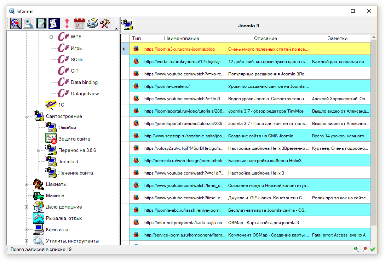
Task: Select the 'Joomla 3.7 - обзор редатора TinyMce' cell
Action: pyautogui.click(x=269, y=111)
